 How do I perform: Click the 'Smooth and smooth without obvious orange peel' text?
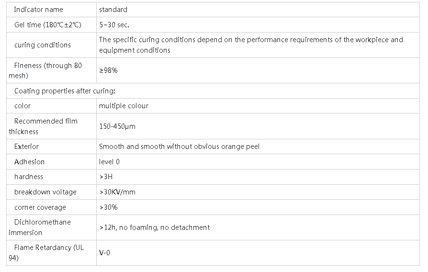179,147
